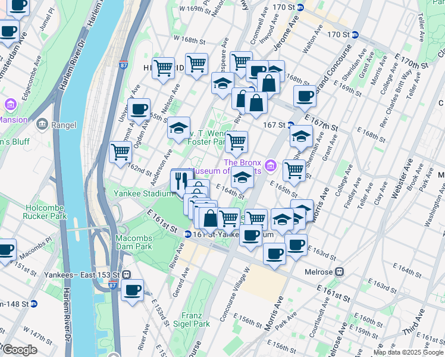Select the Rangel landmark icon

42,124
